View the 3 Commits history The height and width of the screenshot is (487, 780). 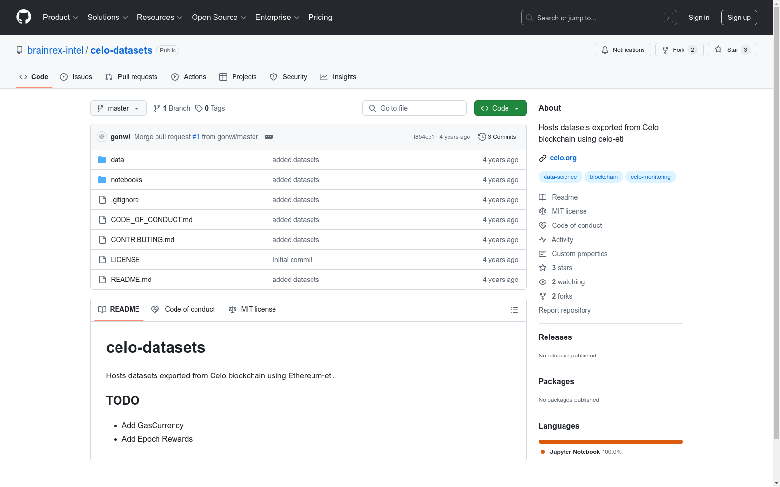497,137
